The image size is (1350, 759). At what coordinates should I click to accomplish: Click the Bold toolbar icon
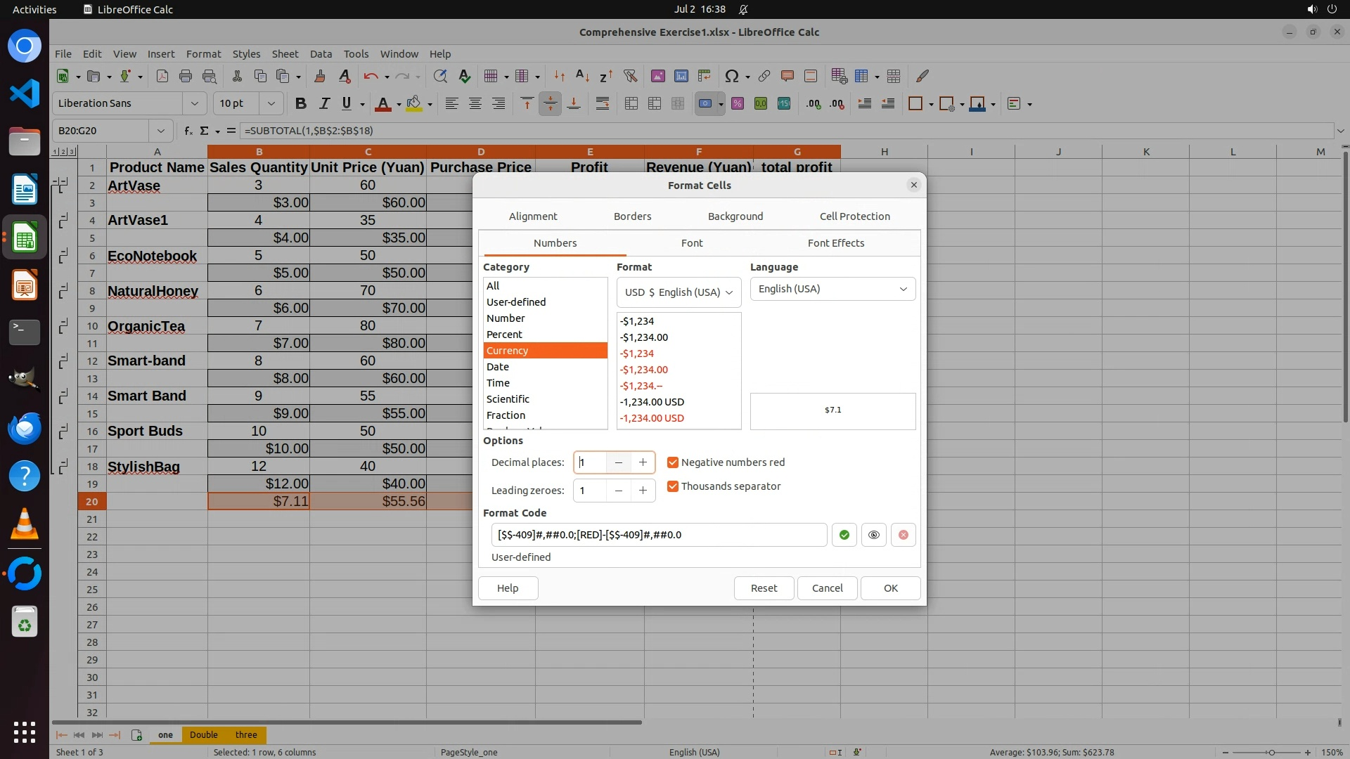click(x=301, y=103)
